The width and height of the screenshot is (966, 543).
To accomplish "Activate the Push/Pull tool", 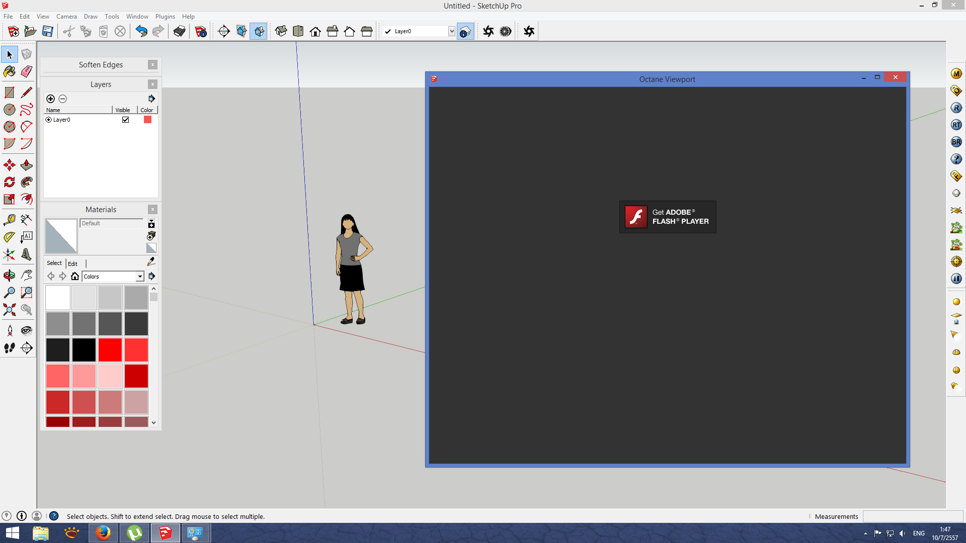I will [27, 165].
